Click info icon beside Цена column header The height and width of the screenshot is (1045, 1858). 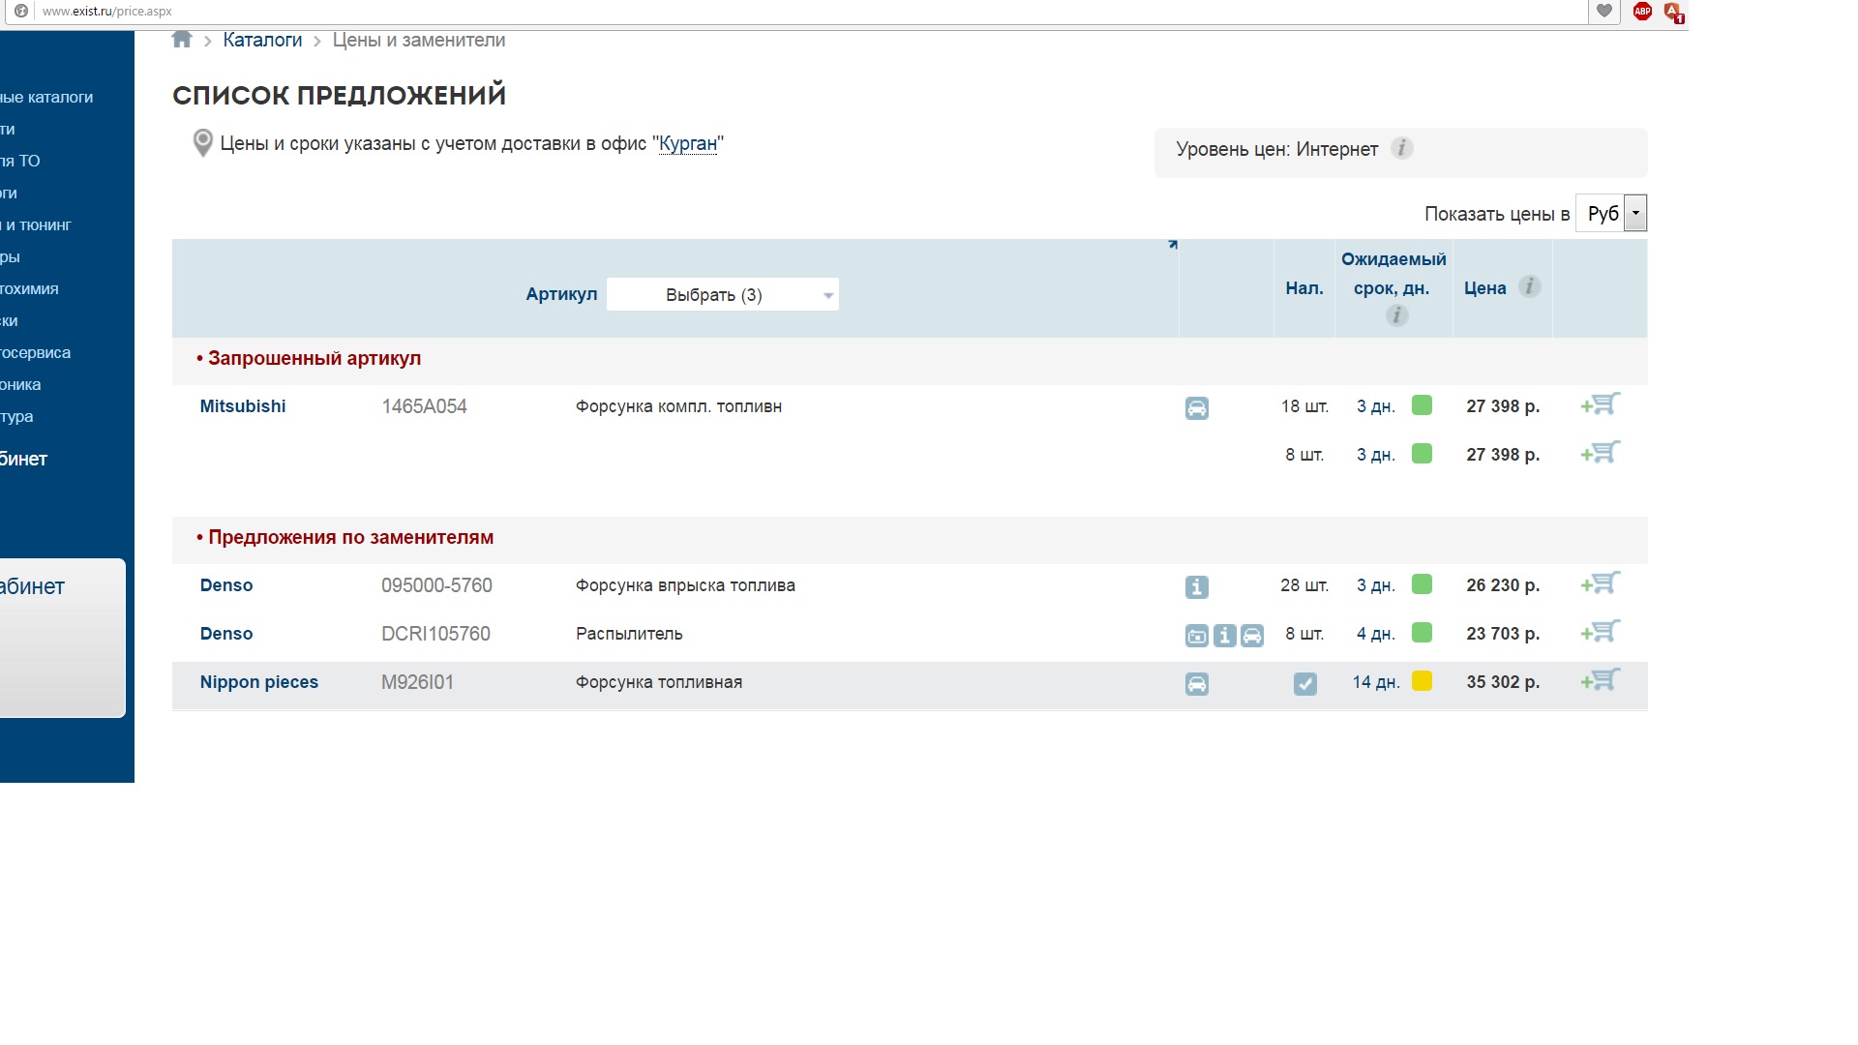pos(1530,286)
